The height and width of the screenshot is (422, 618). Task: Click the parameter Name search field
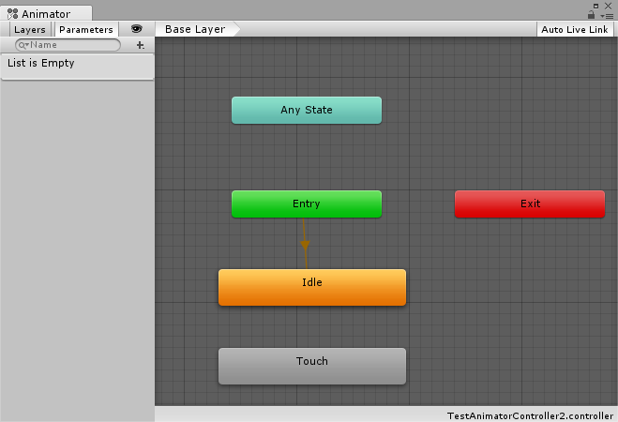73,45
